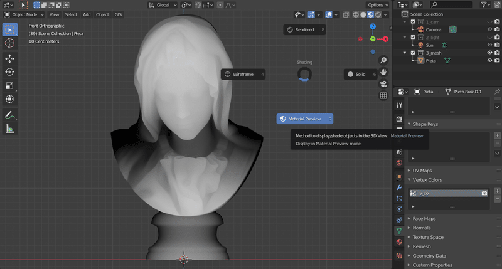502x269 pixels.
Task: Expand the Face Maps panel
Action: click(424, 219)
